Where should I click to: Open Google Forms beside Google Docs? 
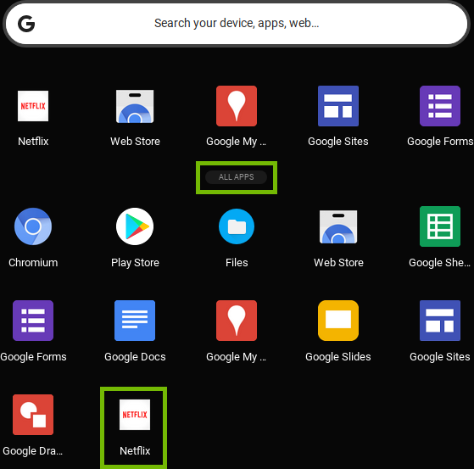[33, 321]
